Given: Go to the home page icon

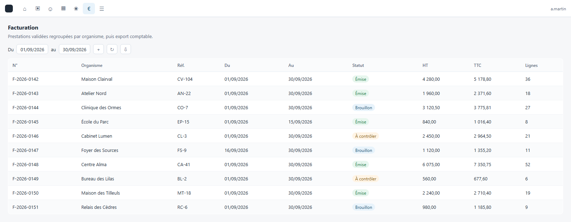Looking at the screenshot, I should coord(25,9).
